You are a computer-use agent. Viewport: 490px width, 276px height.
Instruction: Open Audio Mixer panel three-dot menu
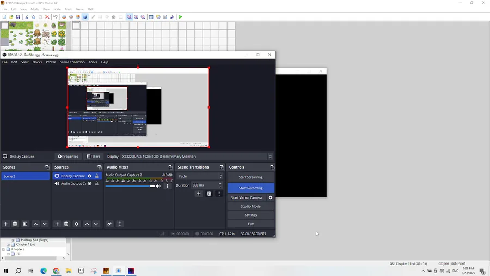[x=120, y=224]
